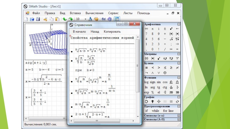
Task: Open the Вычисления menu
Action: point(95,13)
